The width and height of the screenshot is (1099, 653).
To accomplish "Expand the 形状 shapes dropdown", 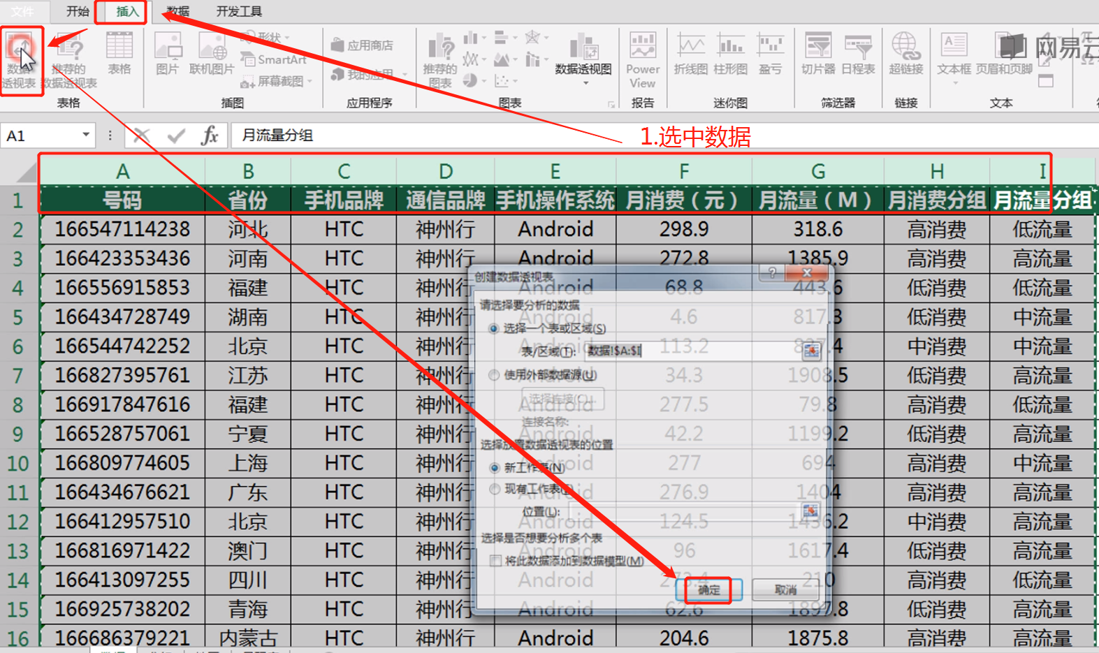I will 287,37.
